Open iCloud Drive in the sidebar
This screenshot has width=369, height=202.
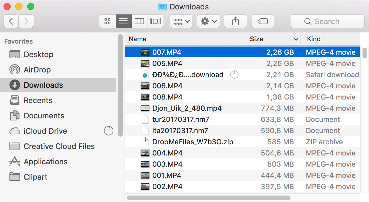(x=58, y=131)
